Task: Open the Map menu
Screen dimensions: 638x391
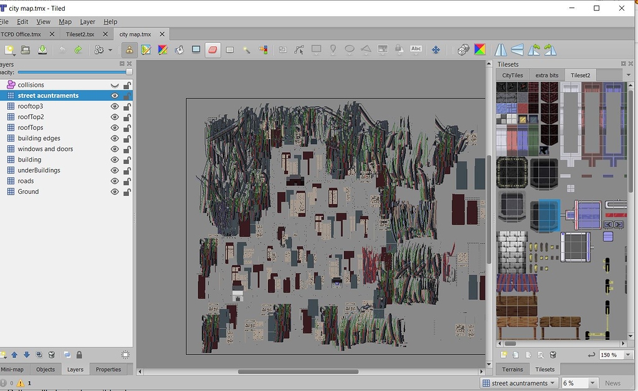Action: 65,21
